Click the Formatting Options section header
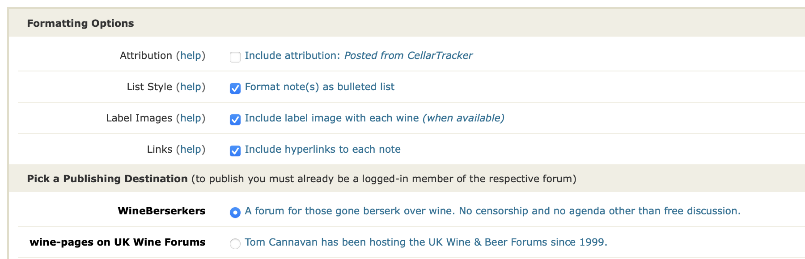This screenshot has width=805, height=259. click(x=80, y=23)
